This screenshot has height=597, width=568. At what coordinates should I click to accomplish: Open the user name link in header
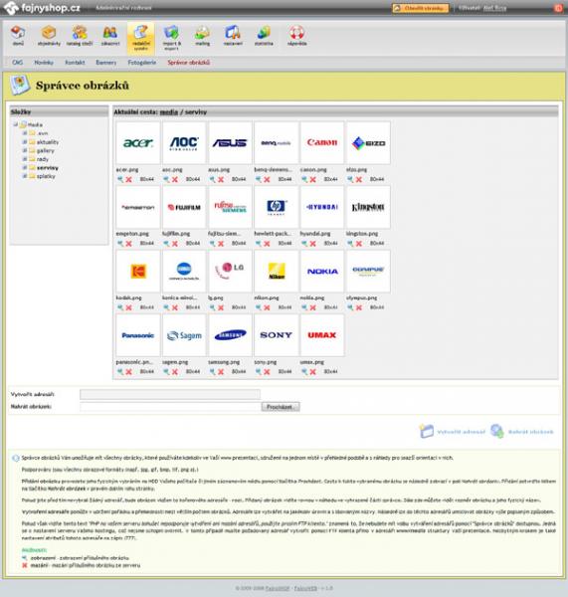pyautogui.click(x=494, y=8)
